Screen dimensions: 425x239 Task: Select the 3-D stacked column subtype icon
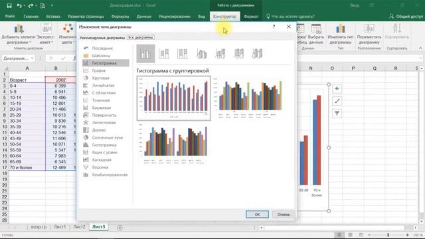coord(220,54)
